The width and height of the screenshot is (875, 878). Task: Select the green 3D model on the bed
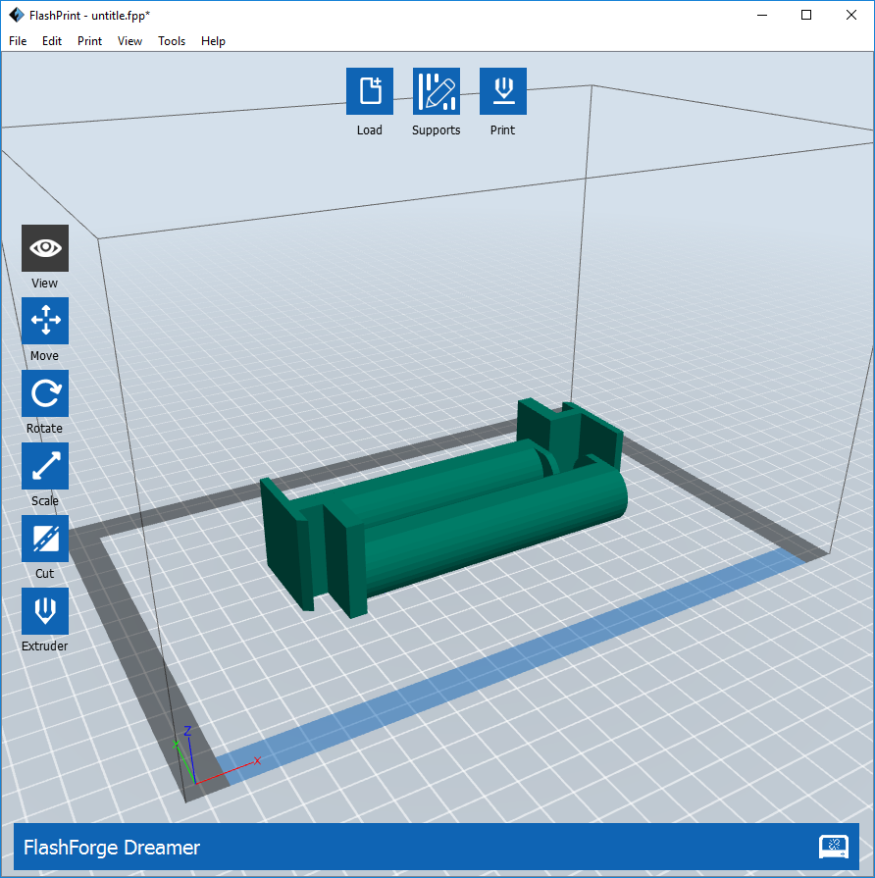[442, 509]
